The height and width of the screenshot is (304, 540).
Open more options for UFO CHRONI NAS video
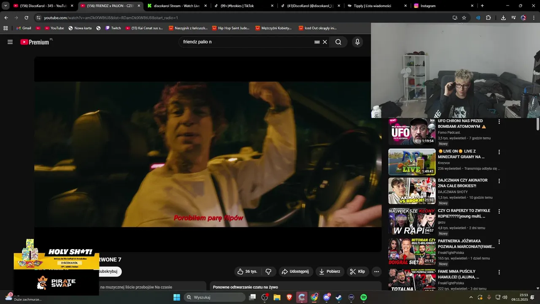(499, 122)
